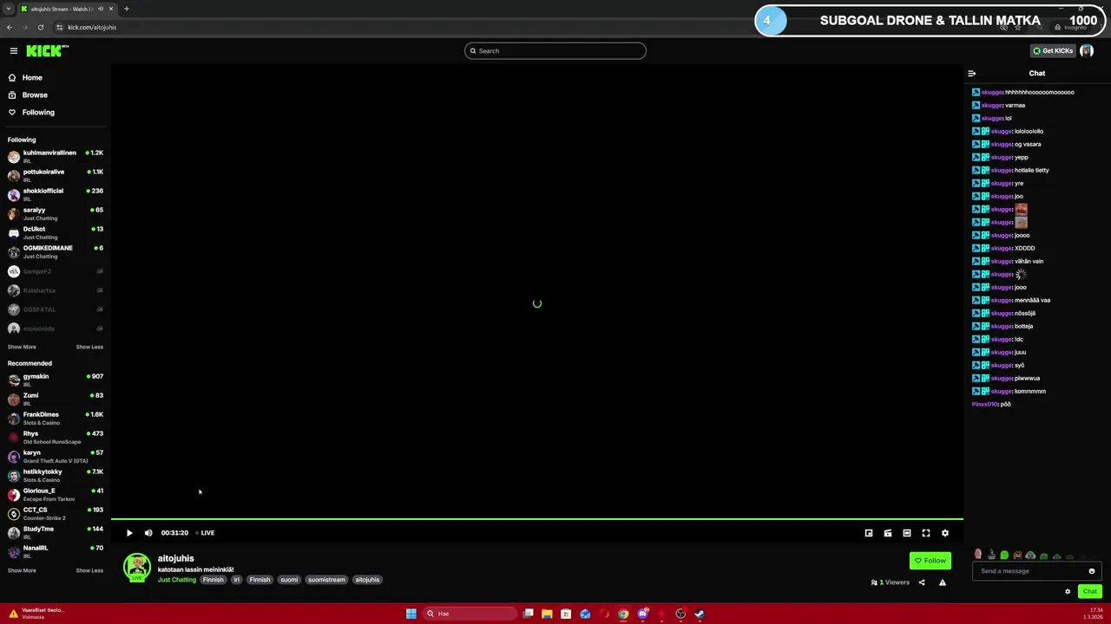
Task: Open Glorious_E Escape From Tarkov channel
Action: pyautogui.click(x=56, y=494)
